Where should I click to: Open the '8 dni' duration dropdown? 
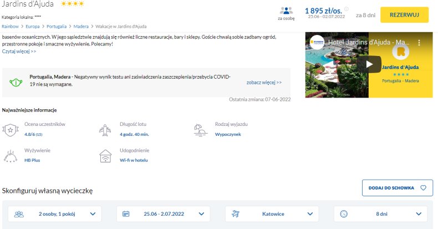pos(381,214)
